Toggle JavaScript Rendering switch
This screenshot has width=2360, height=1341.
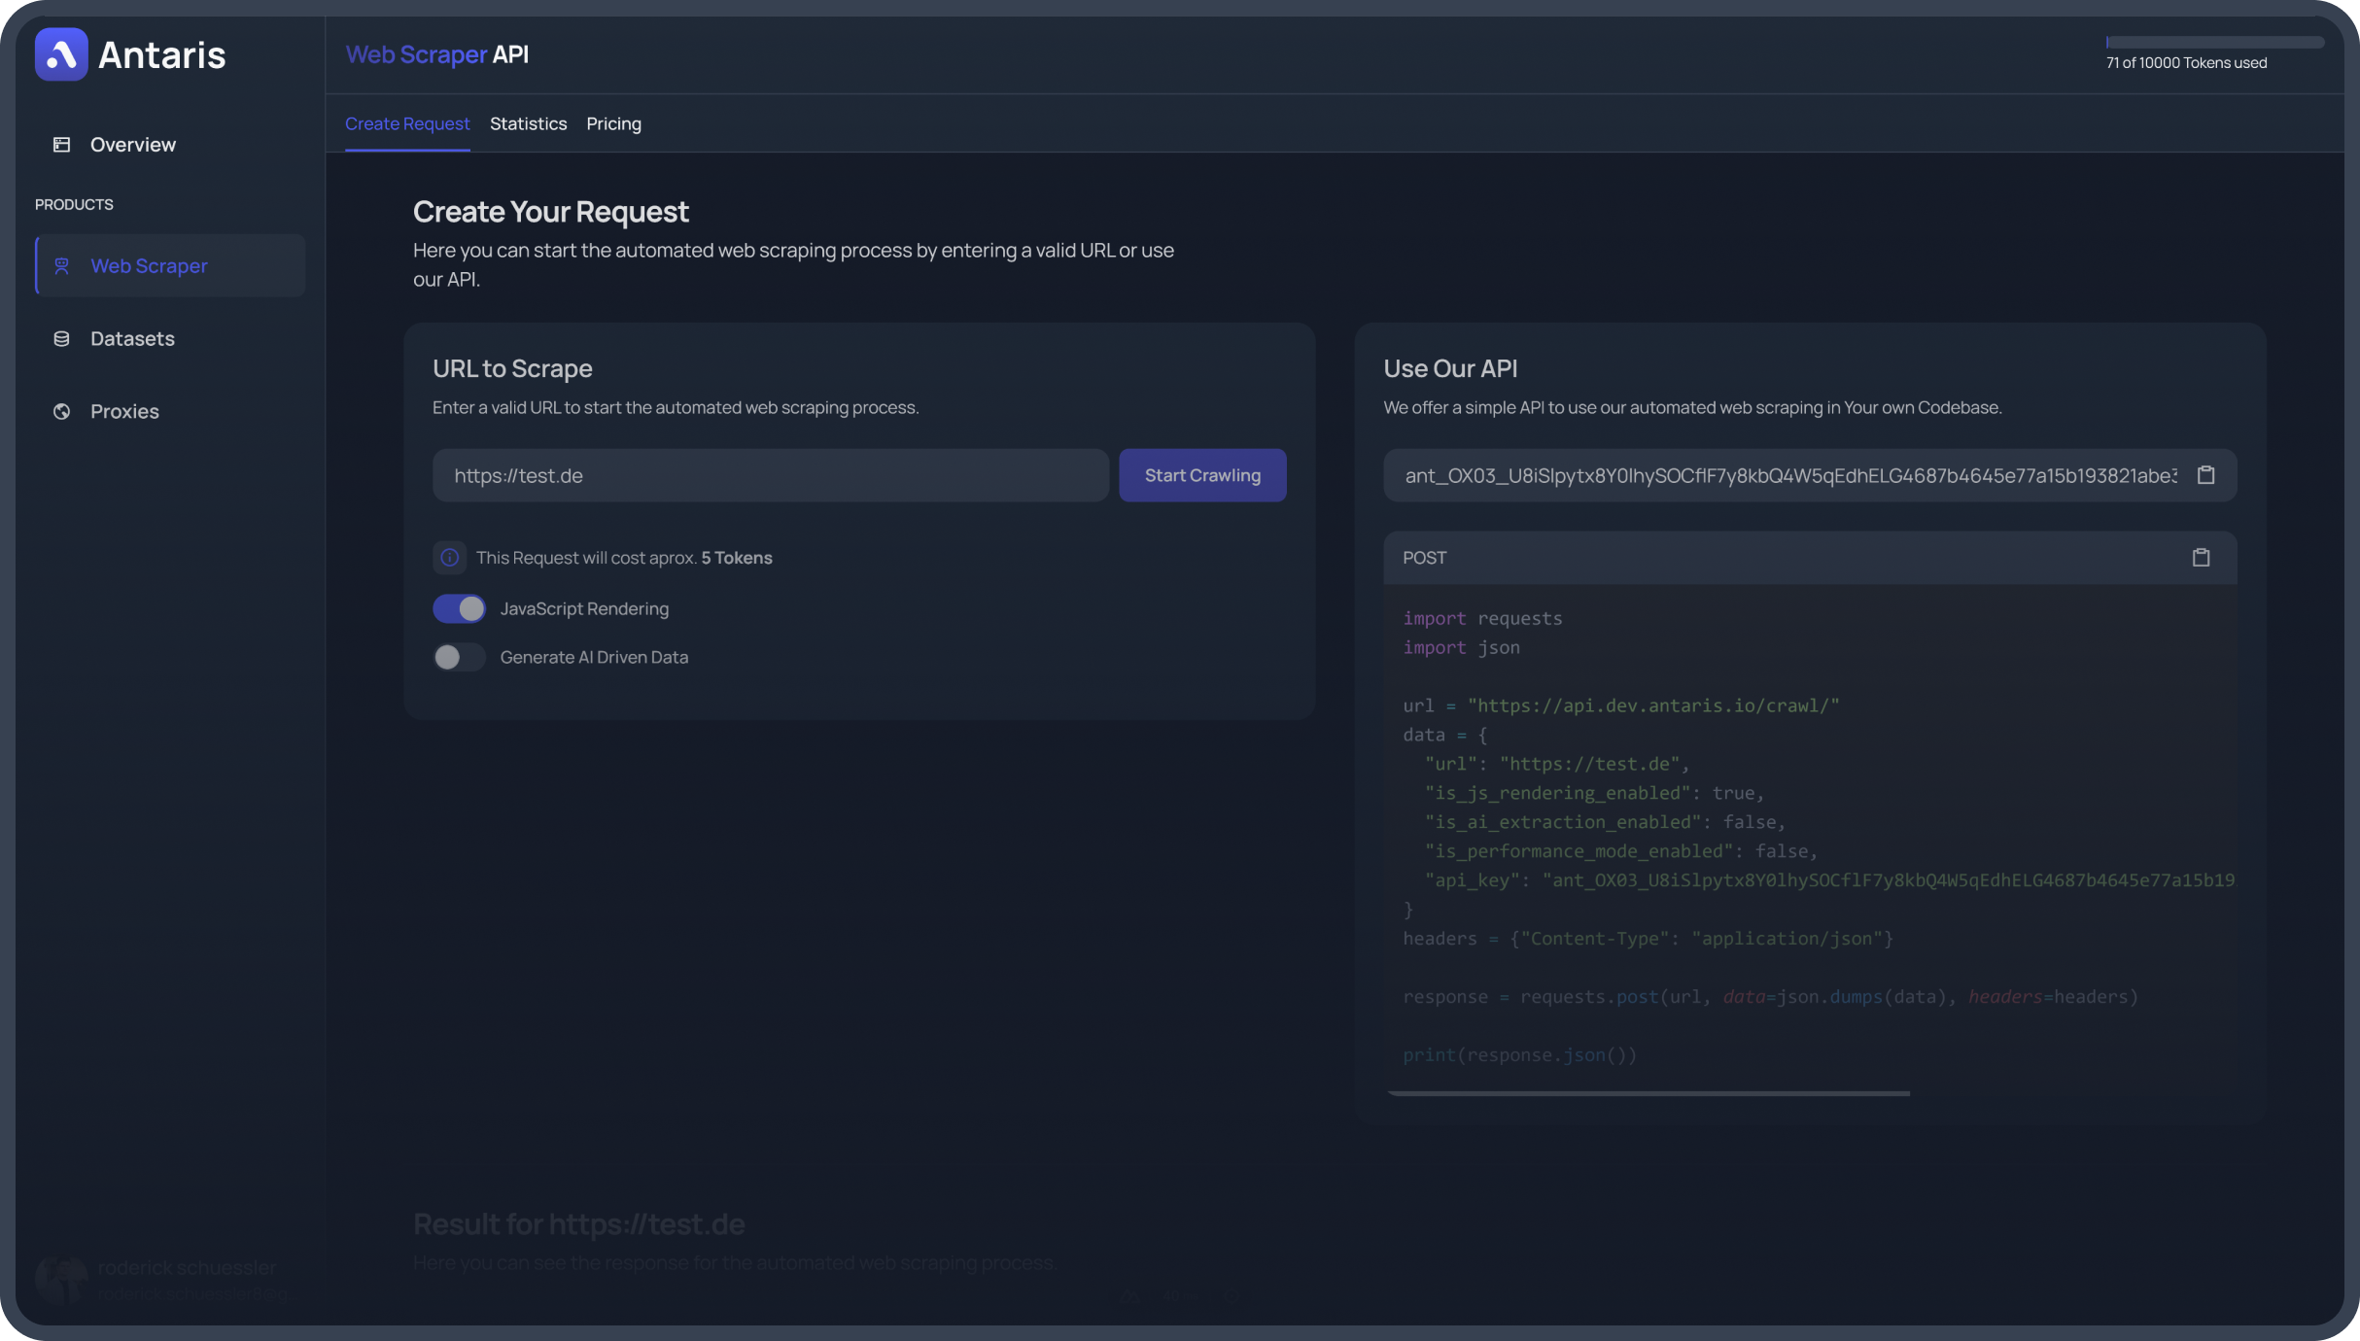click(x=459, y=609)
